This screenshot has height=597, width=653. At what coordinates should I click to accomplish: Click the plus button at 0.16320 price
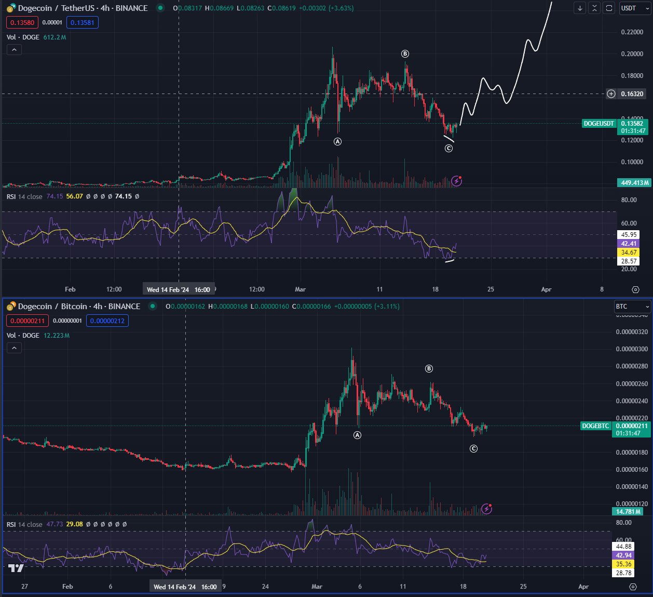611,94
